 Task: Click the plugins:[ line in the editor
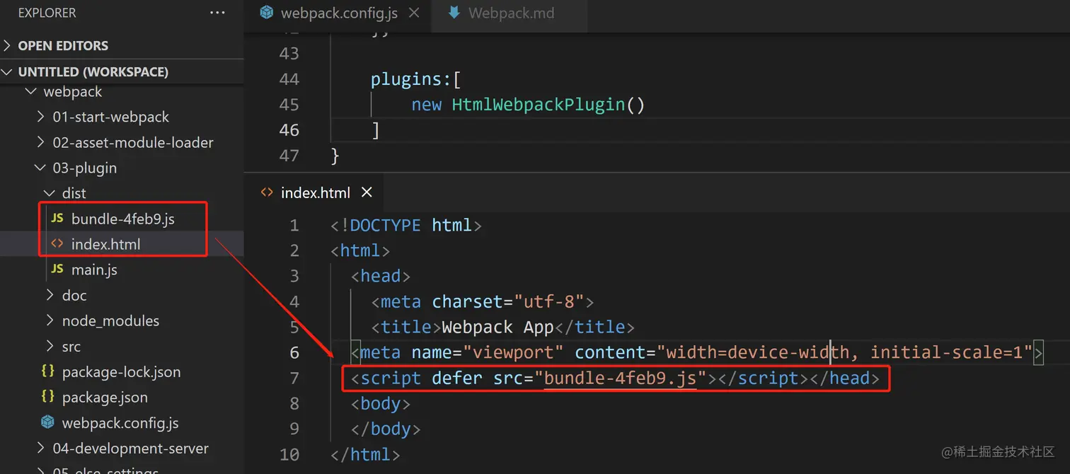(416, 79)
